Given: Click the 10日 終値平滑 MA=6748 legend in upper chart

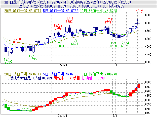Looking at the screenshot, I should [99, 11].
